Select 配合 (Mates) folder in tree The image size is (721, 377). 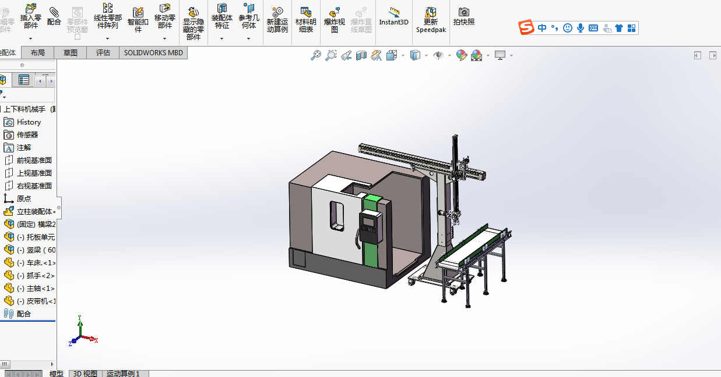(24, 314)
